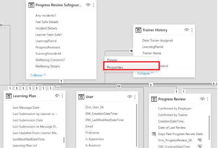Select the Feel Safe Details field
Viewport: 219px width, 148px height.
pyautogui.click(x=47, y=22)
